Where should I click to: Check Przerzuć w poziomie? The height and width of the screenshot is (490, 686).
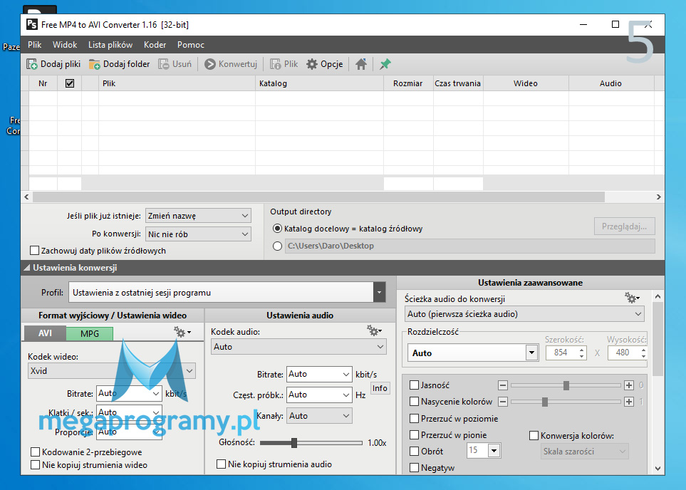[x=414, y=418]
